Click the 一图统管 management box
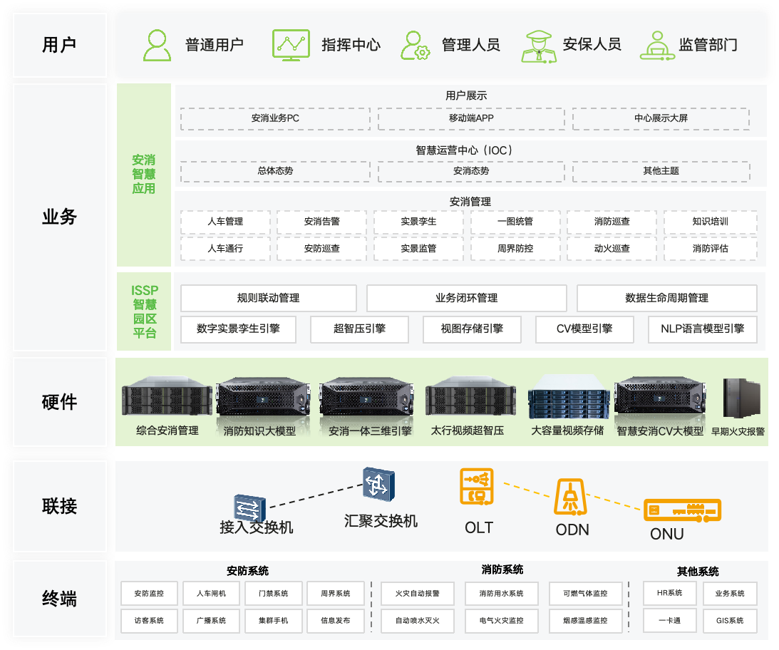Viewport: 779px width, 650px height. click(515, 222)
